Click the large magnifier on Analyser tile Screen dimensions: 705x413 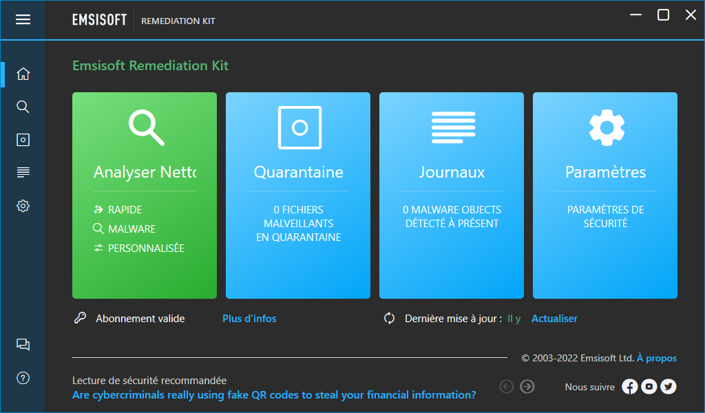pyautogui.click(x=146, y=127)
